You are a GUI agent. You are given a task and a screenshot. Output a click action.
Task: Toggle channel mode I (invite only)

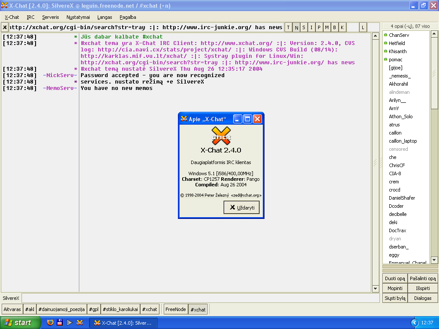click(311, 27)
